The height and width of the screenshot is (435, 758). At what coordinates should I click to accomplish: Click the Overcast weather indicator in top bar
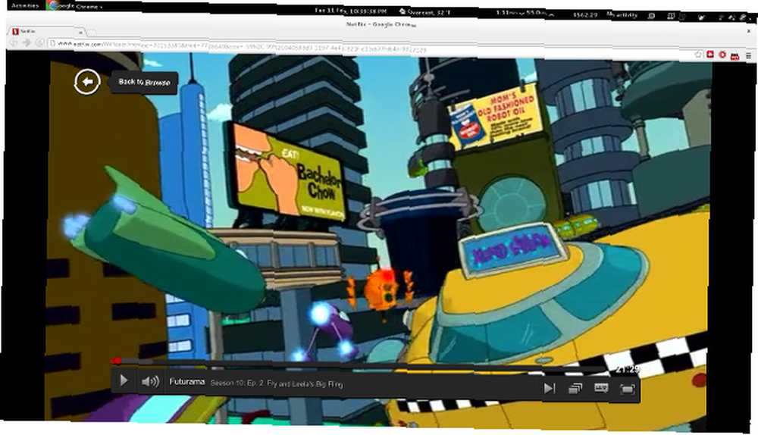[424, 12]
